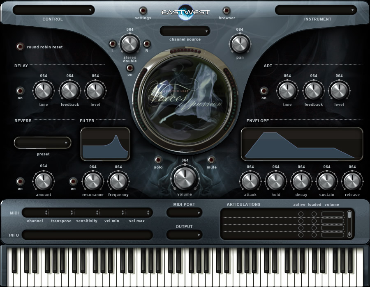Click the ADT time knob

(x=287, y=91)
